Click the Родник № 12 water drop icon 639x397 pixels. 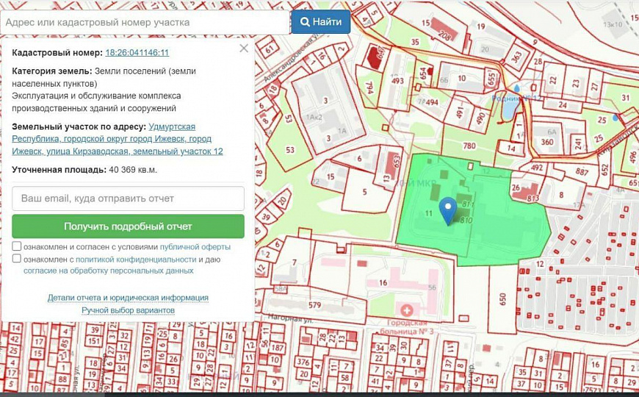(517, 88)
